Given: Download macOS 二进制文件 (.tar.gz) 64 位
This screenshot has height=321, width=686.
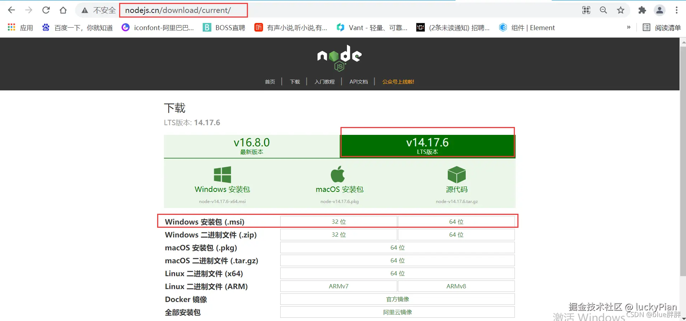Looking at the screenshot, I should (398, 260).
